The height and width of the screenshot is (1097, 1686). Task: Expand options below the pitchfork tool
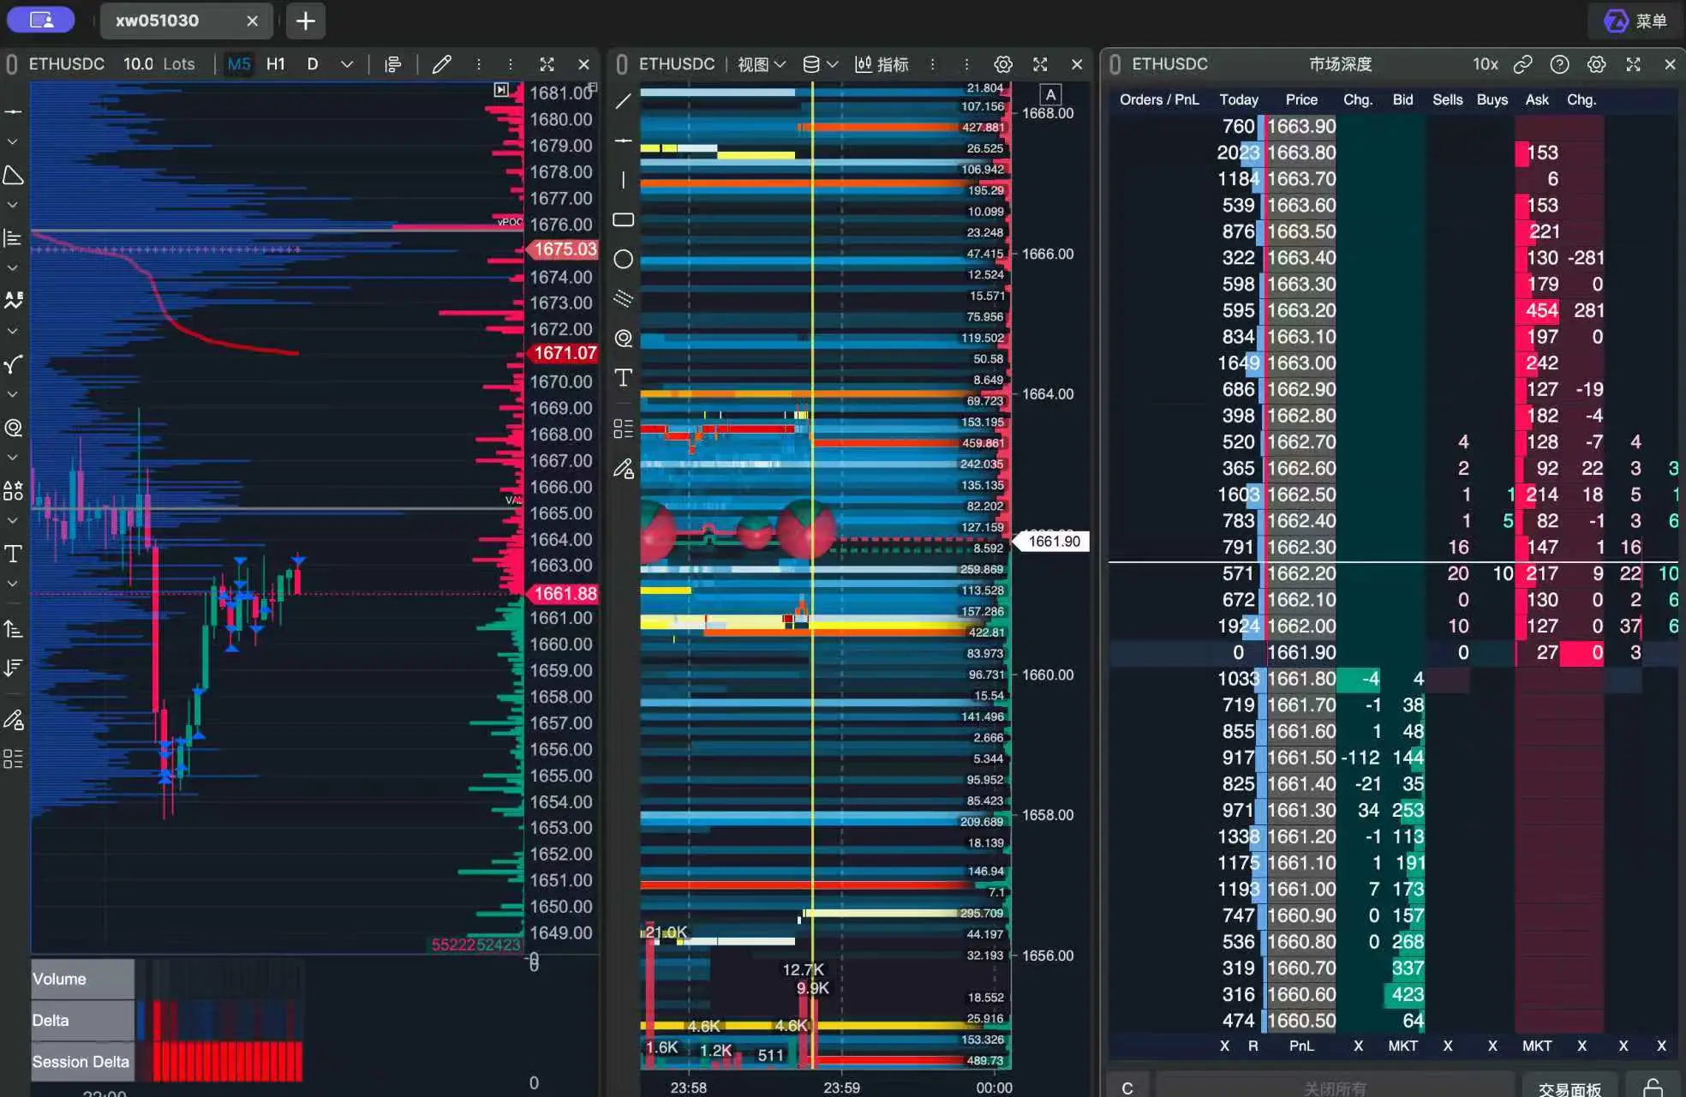pyautogui.click(x=13, y=394)
